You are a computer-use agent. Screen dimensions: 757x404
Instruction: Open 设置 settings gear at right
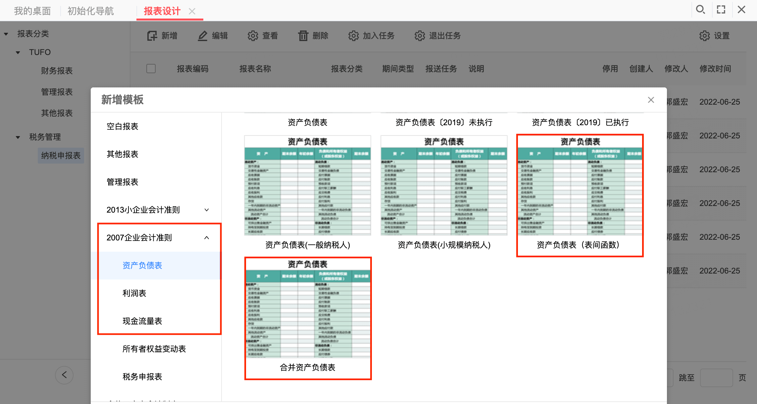click(704, 36)
